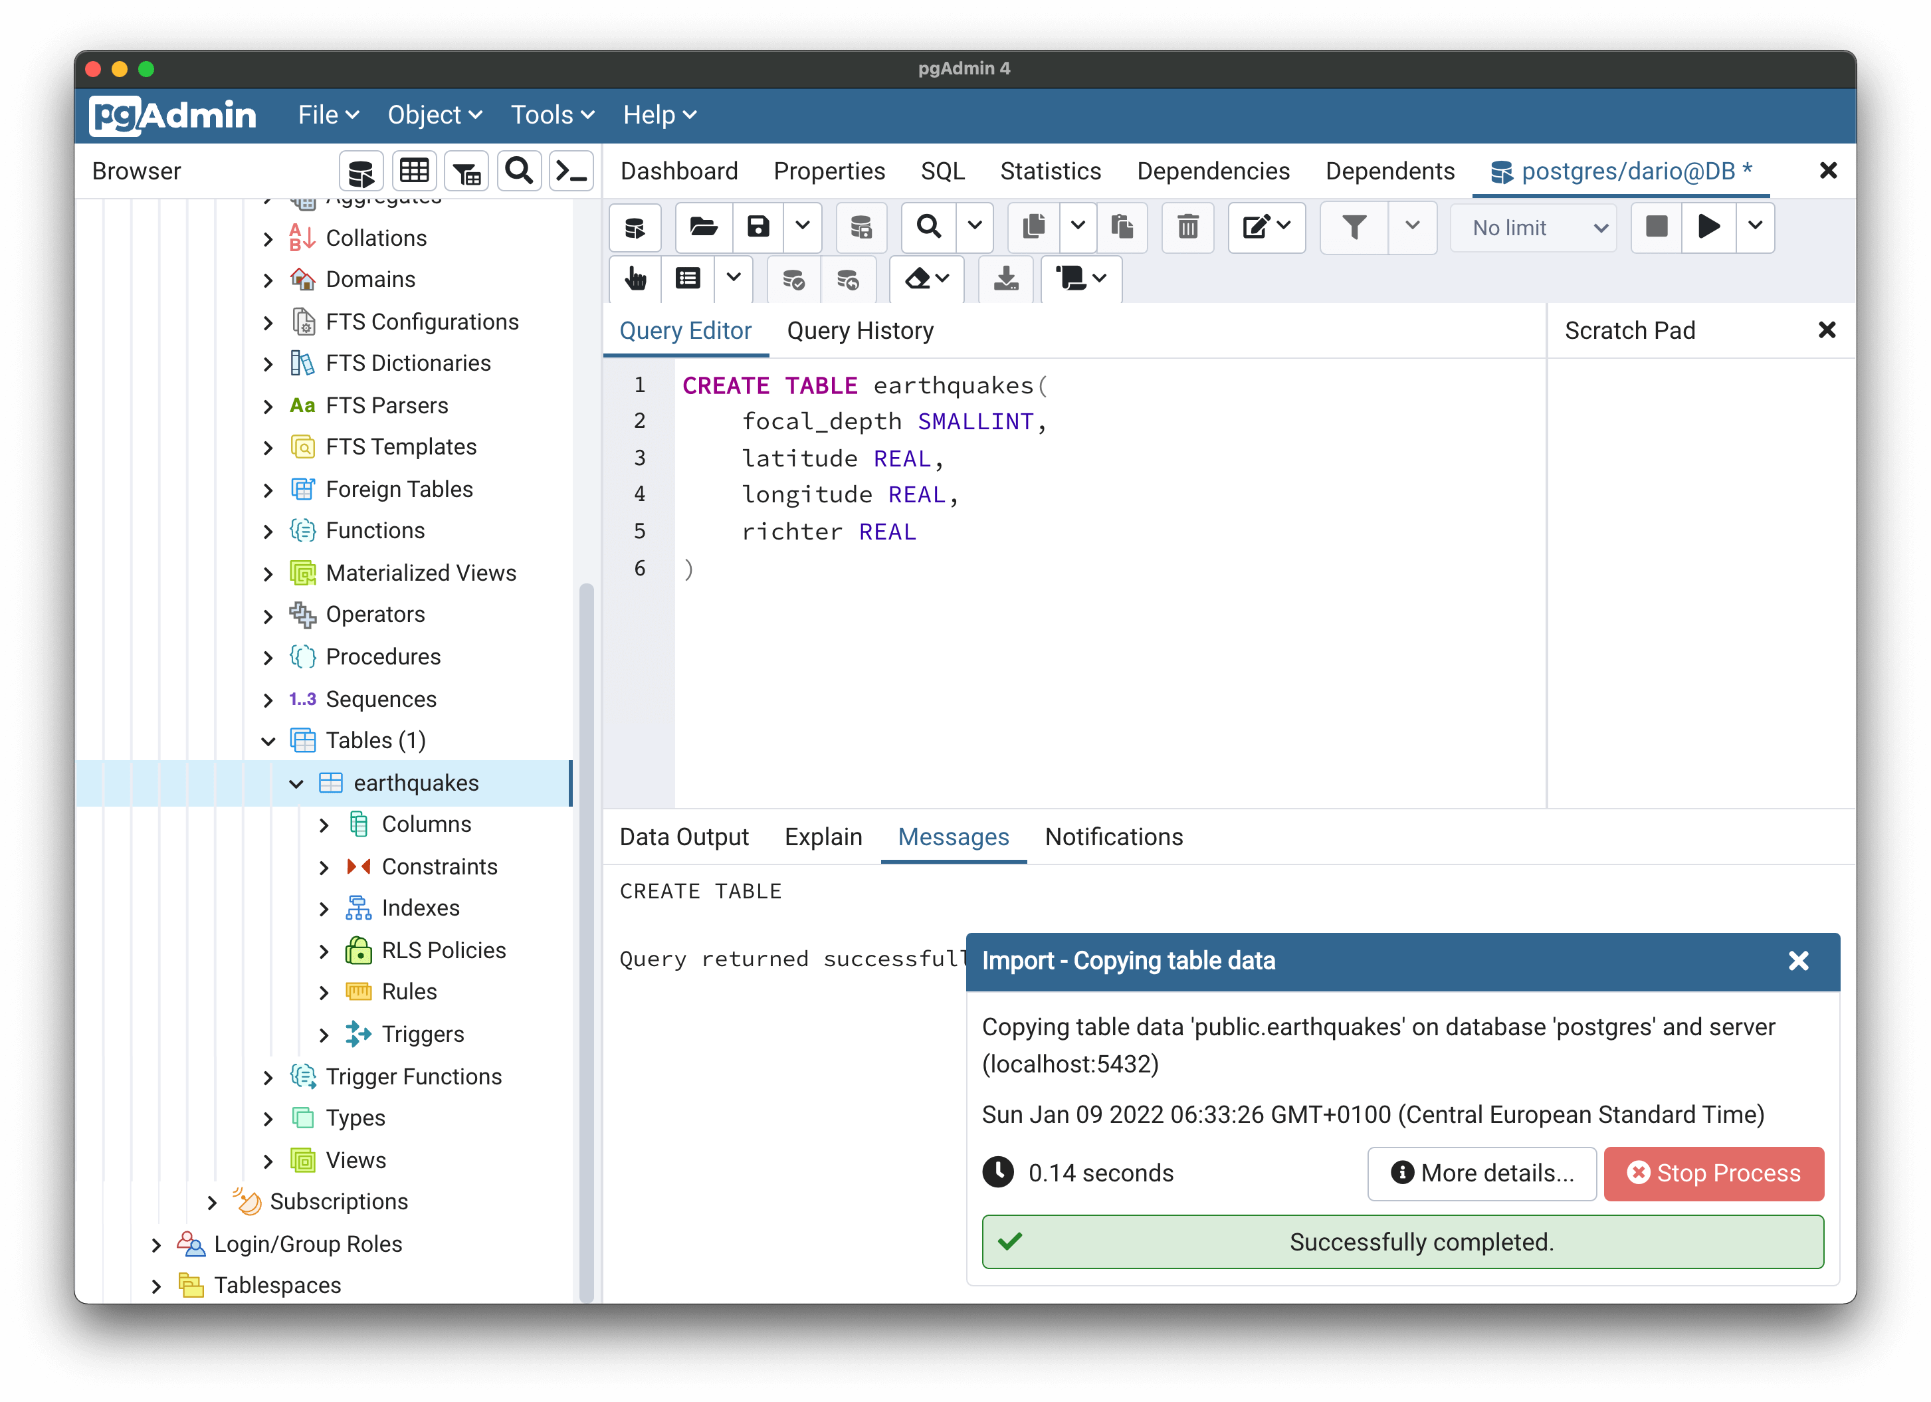Open the Filter options dropdown arrow

[x=1413, y=227]
